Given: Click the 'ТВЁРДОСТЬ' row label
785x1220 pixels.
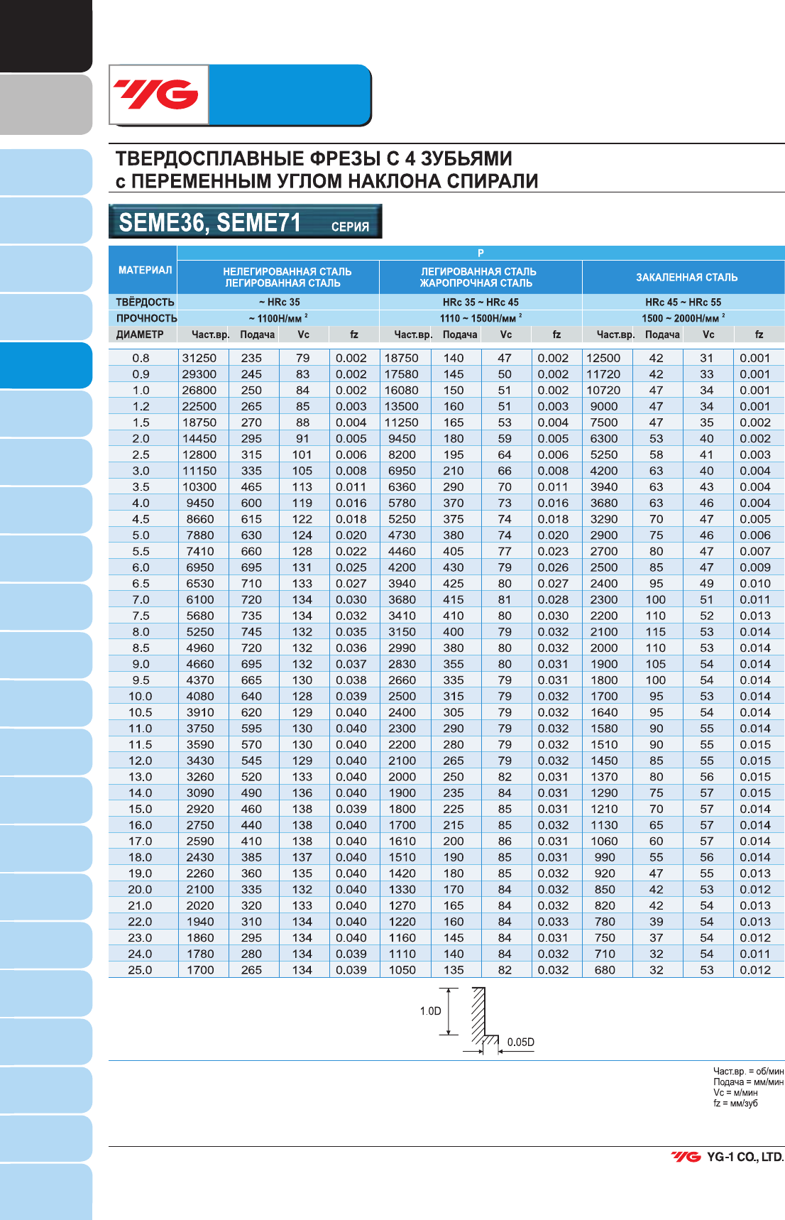Looking at the screenshot, I should pyautogui.click(x=145, y=302).
